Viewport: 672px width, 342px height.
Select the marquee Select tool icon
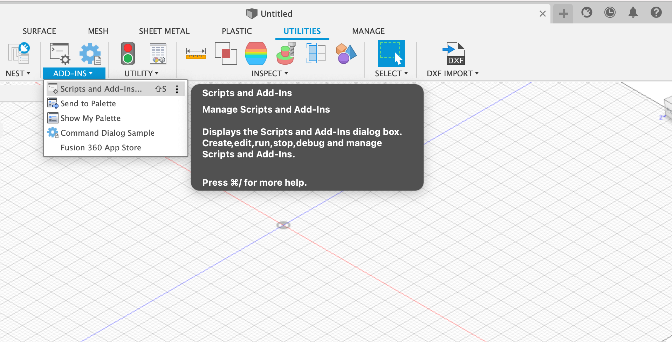[391, 54]
